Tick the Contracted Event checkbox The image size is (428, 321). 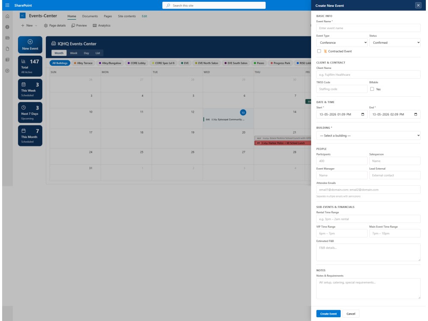(x=319, y=51)
